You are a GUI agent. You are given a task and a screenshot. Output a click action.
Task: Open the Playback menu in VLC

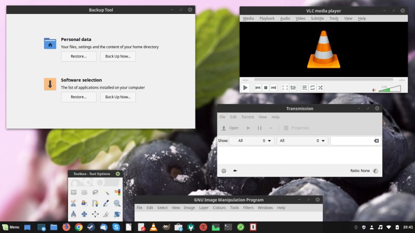click(x=267, y=19)
